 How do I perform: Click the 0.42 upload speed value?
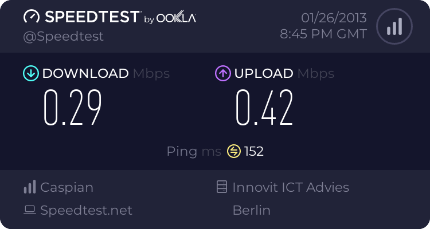265,108
